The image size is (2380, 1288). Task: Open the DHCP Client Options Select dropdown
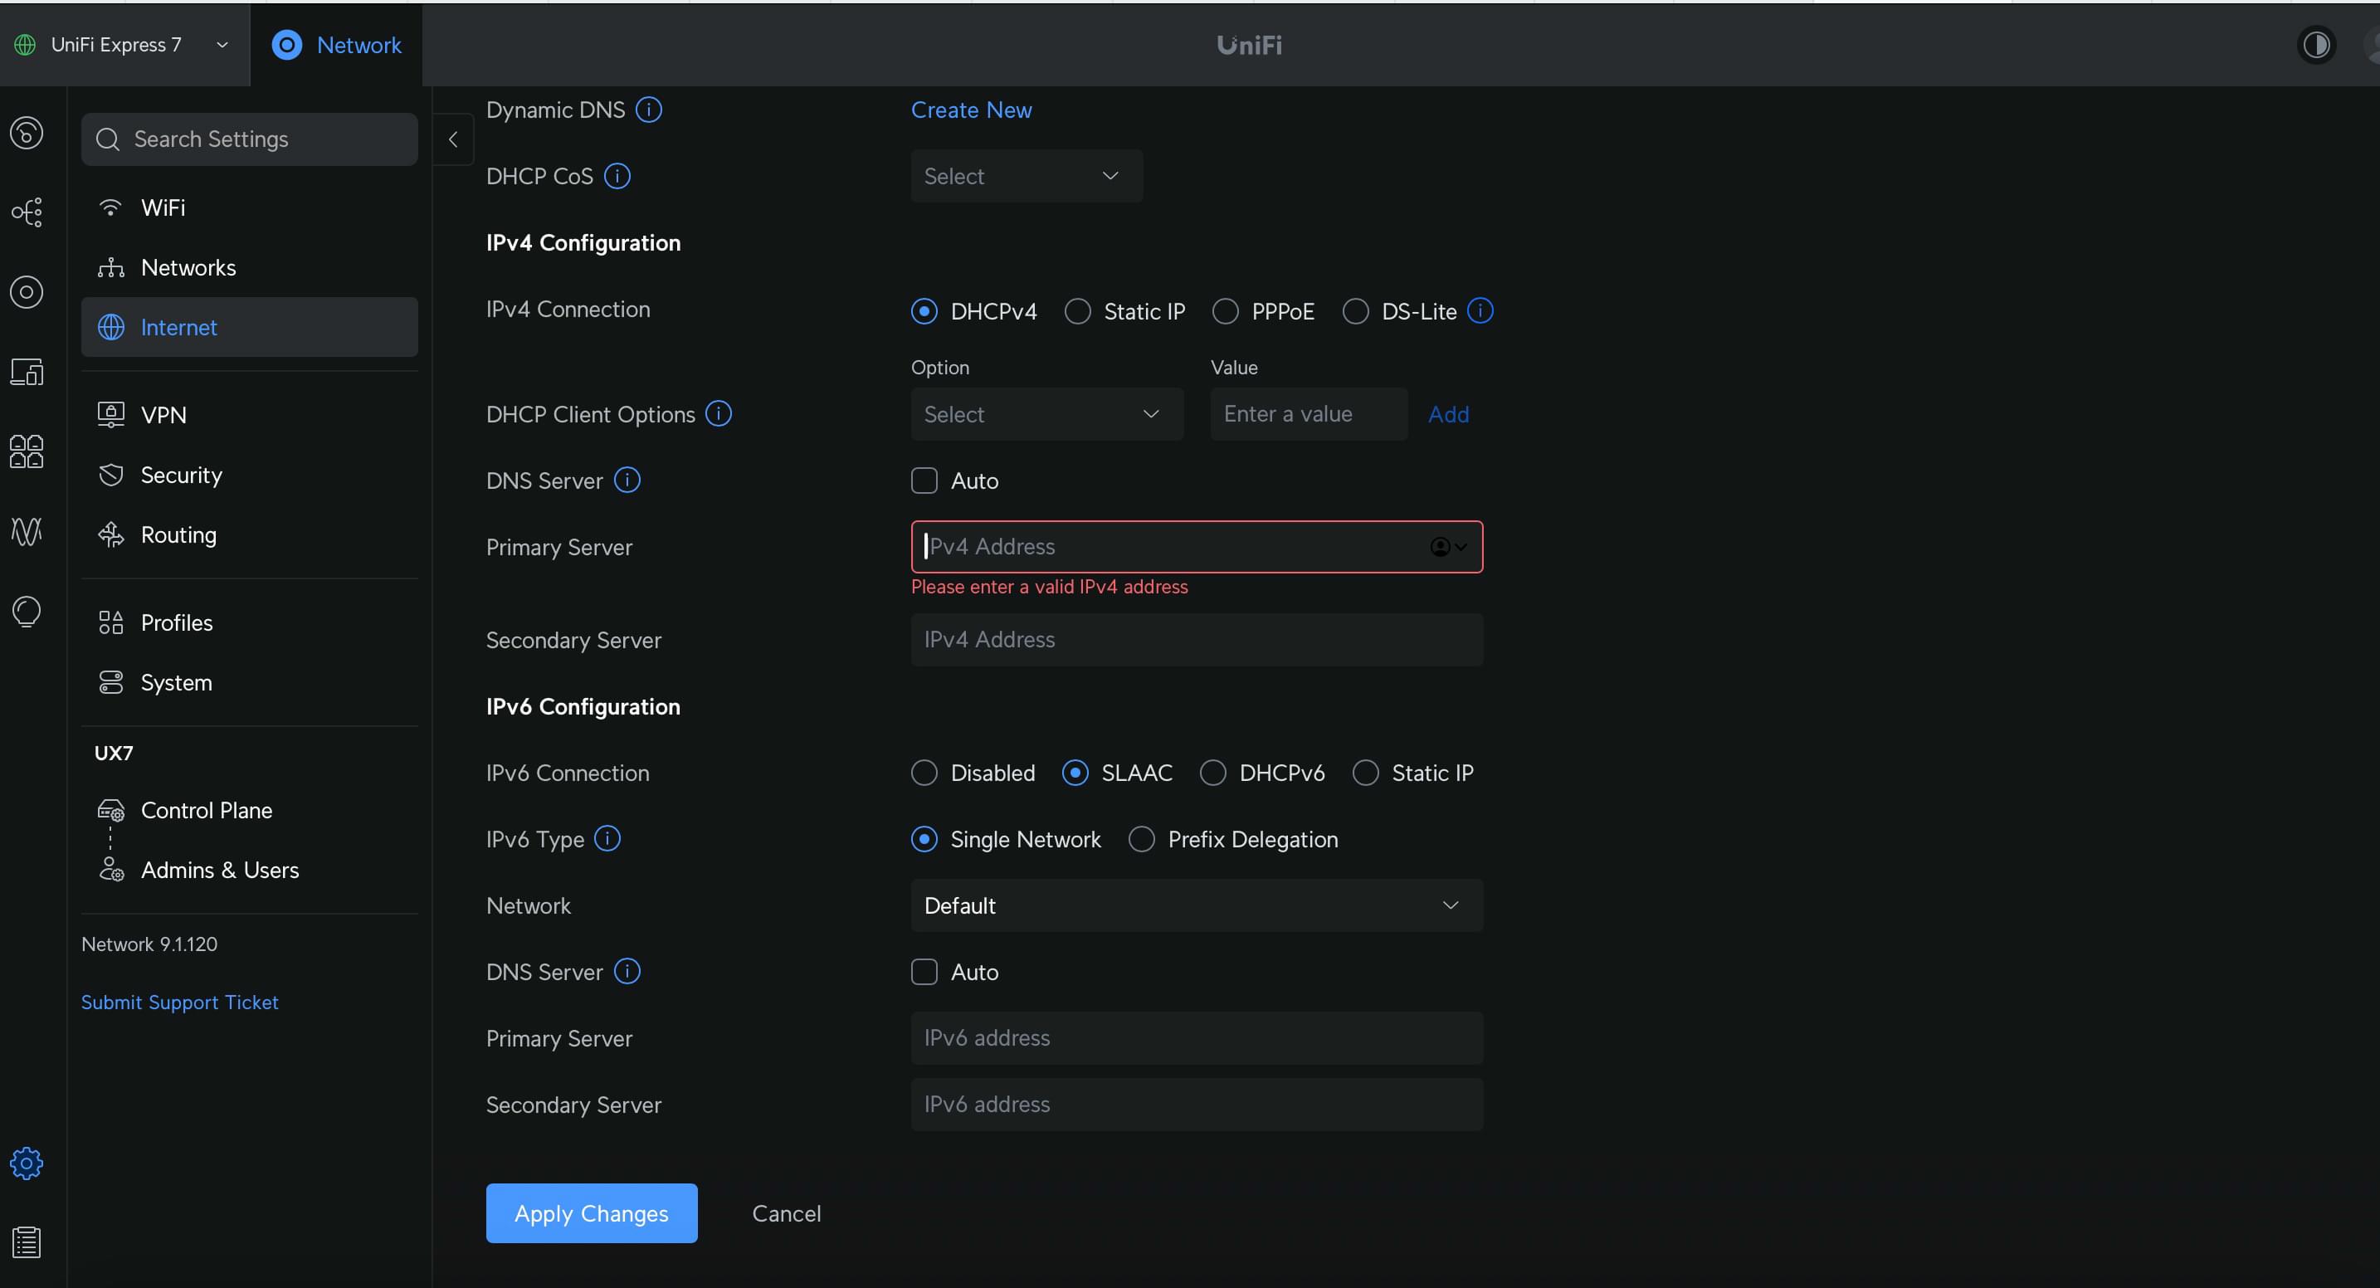point(1046,414)
